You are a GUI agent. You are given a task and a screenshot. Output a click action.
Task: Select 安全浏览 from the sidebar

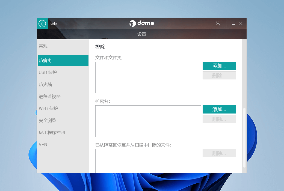coord(48,121)
